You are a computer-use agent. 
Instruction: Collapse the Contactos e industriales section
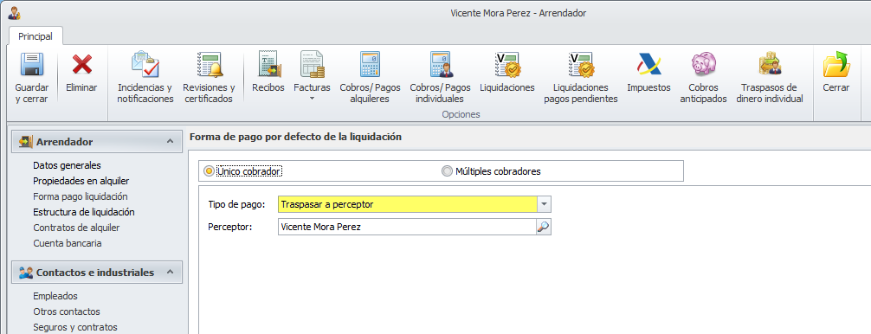coord(170,273)
